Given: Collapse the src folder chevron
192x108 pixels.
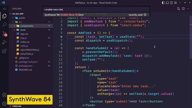Looking at the screenshot, I should click(x=13, y=22).
